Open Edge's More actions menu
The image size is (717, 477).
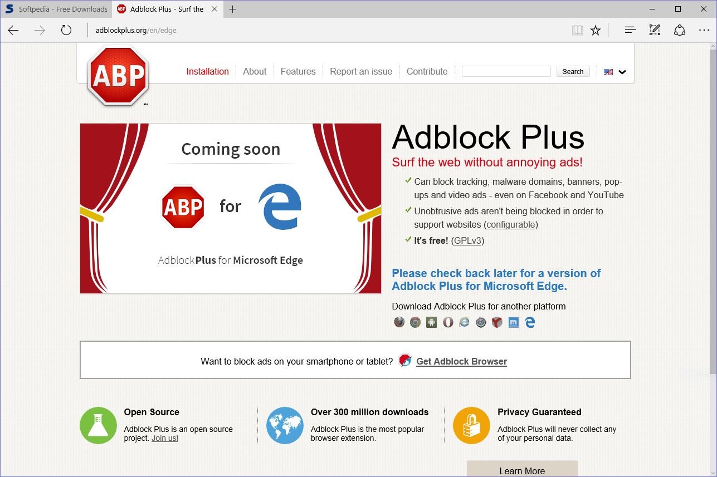pyautogui.click(x=704, y=29)
